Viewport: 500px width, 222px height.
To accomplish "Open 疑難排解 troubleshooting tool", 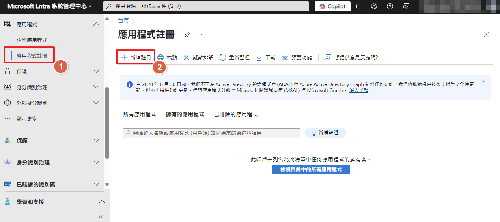I will (x=198, y=57).
